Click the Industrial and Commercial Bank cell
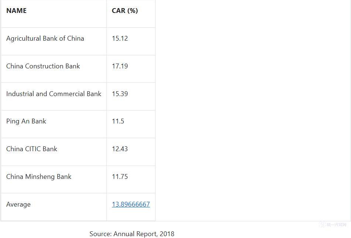The height and width of the screenshot is (238, 351). tap(54, 94)
